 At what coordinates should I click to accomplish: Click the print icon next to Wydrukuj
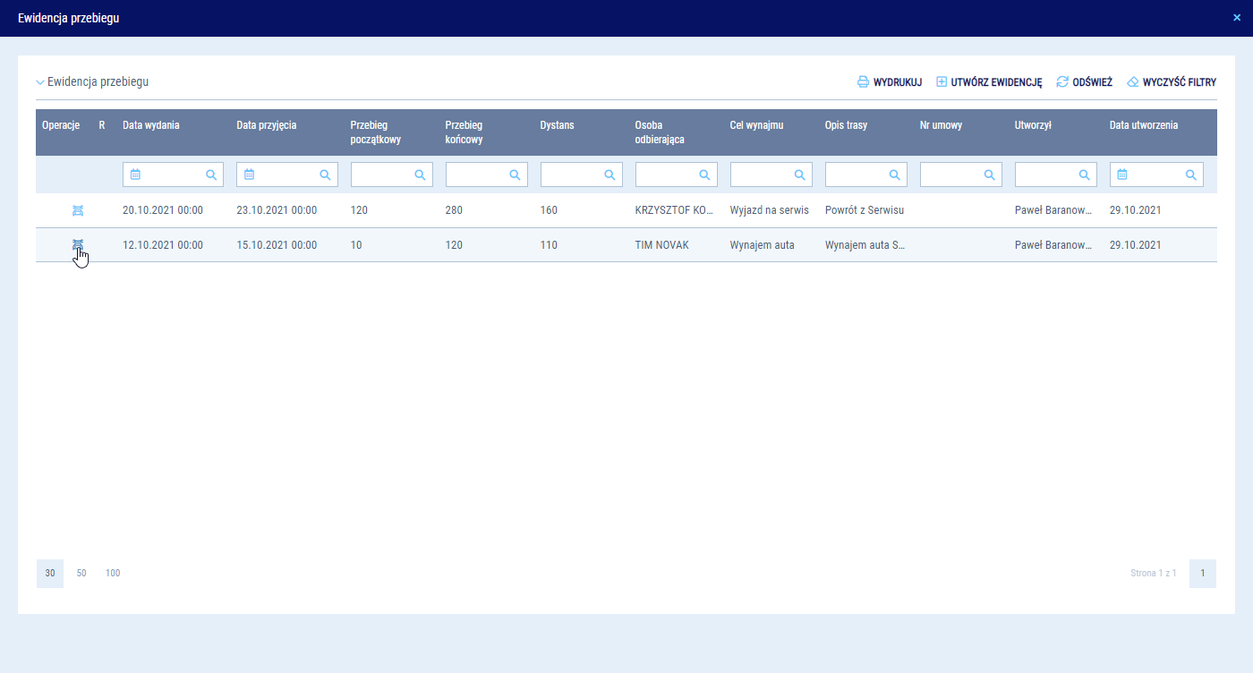pos(863,81)
